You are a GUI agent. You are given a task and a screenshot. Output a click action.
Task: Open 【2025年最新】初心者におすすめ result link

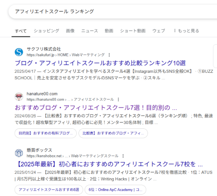click(109, 164)
